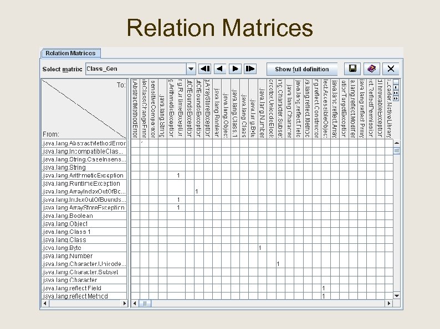This screenshot has height=329, width=440.
Task: Click column header java.lang.Class.1
Action: [235, 108]
